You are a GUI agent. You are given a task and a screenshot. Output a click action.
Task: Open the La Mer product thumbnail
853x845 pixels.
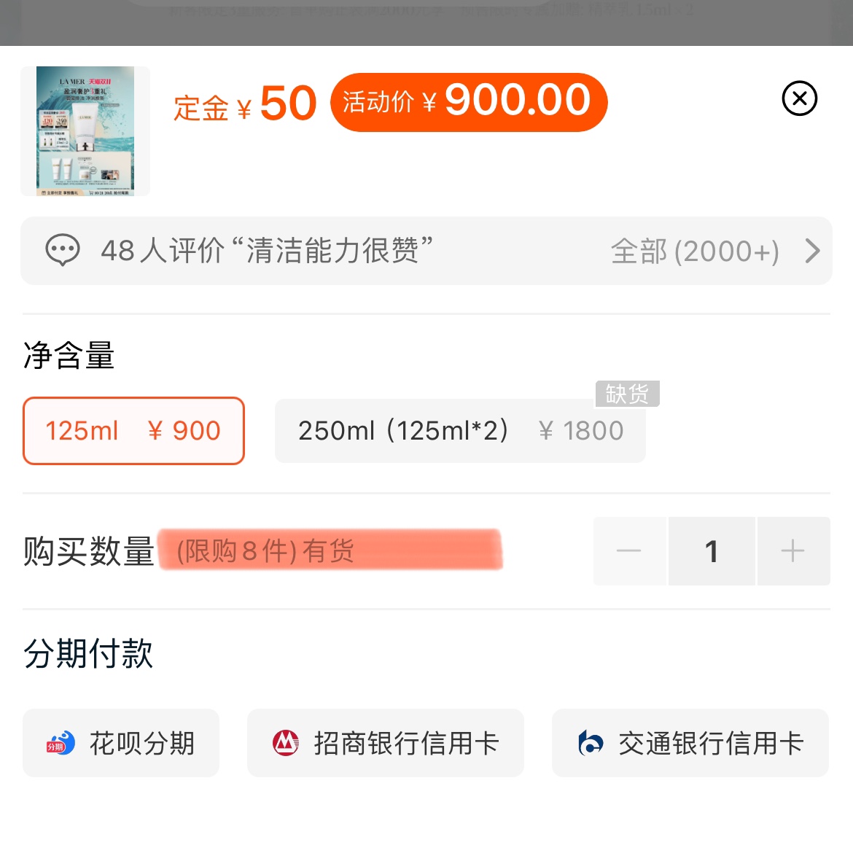[85, 131]
